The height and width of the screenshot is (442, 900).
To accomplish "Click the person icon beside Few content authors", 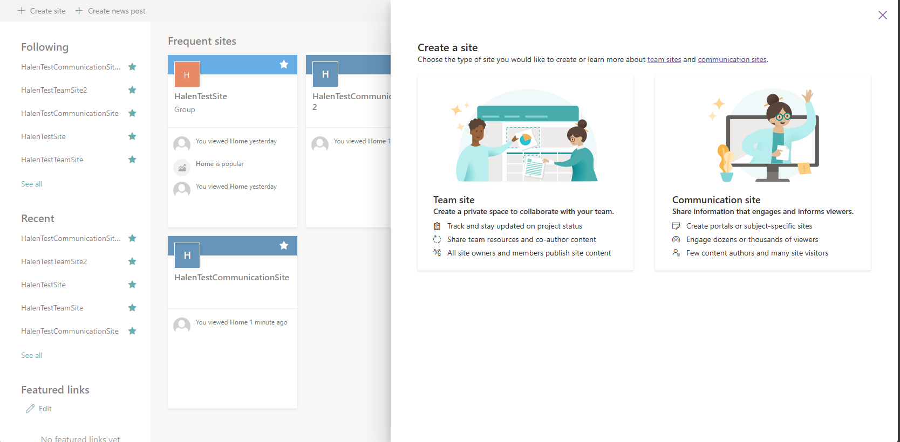I will [676, 253].
